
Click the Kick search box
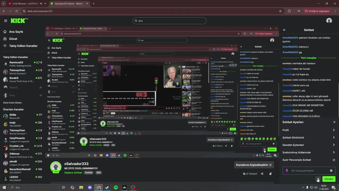pyautogui.click(x=169, y=21)
